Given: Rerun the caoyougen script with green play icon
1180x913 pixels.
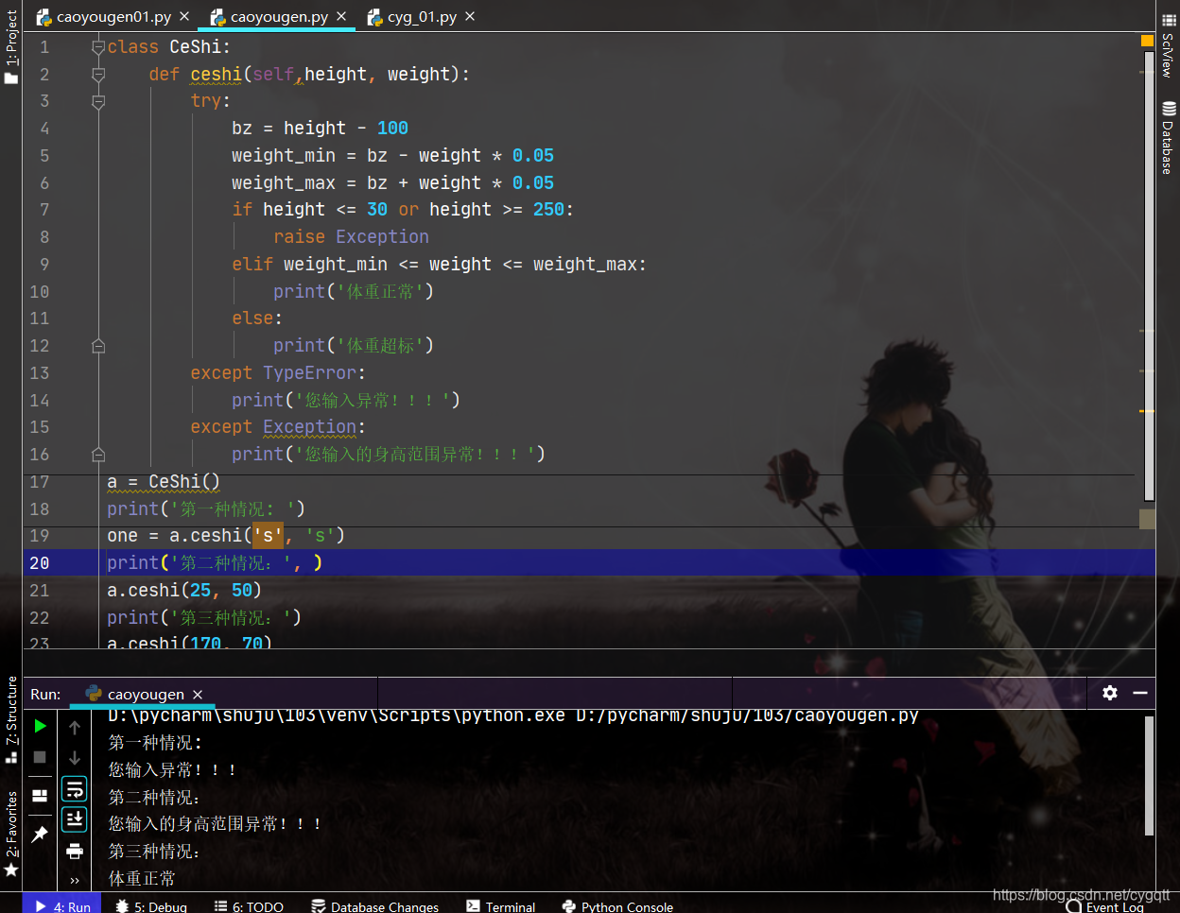Looking at the screenshot, I should [x=40, y=726].
